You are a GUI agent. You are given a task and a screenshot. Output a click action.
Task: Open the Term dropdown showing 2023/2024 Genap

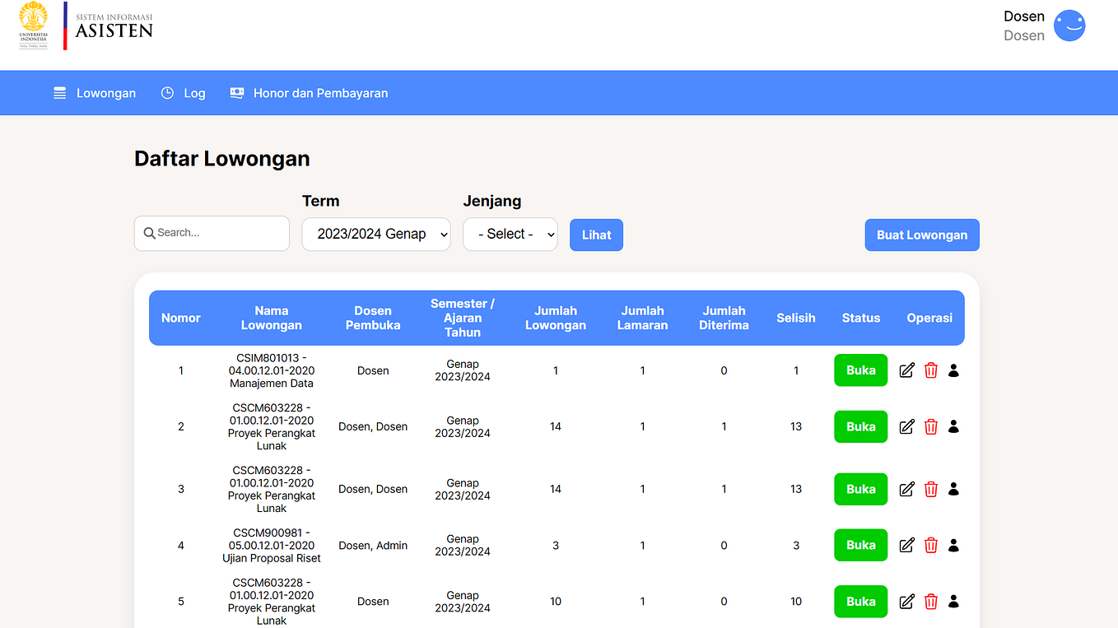click(376, 234)
